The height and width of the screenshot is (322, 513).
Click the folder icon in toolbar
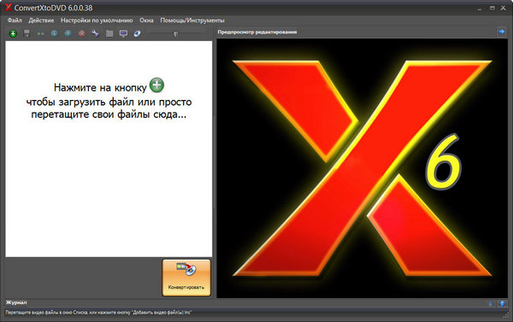[x=109, y=33]
